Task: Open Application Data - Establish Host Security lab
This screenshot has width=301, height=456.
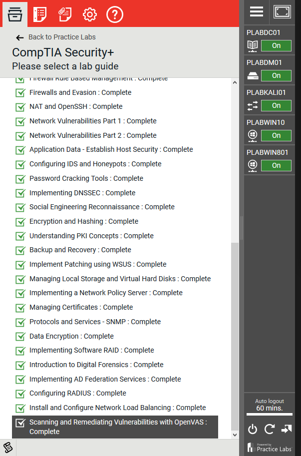Action: coord(111,149)
